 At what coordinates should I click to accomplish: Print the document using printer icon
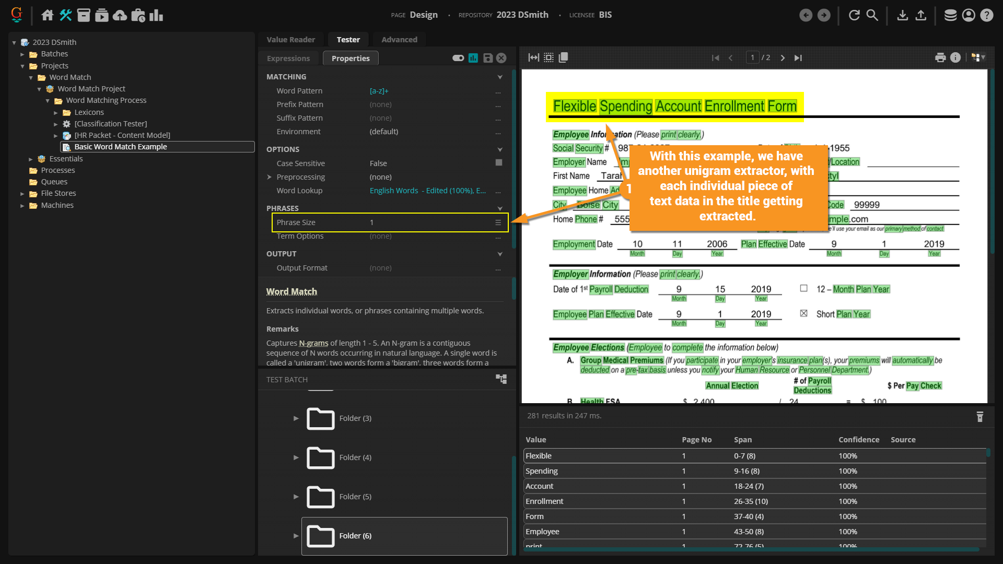(940, 58)
